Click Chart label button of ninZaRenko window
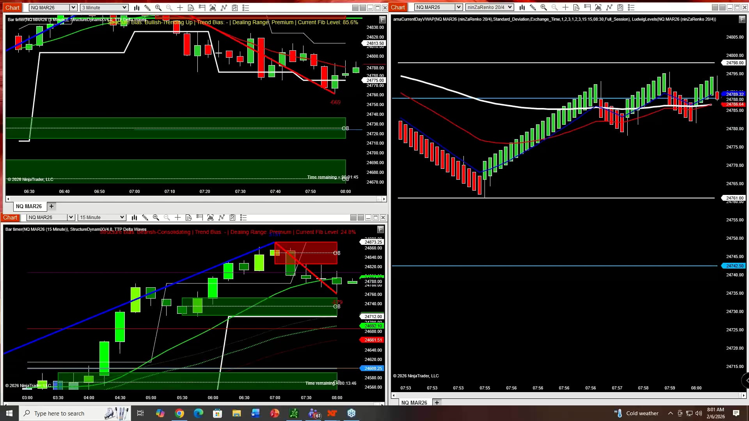The image size is (749, 421). (x=398, y=7)
